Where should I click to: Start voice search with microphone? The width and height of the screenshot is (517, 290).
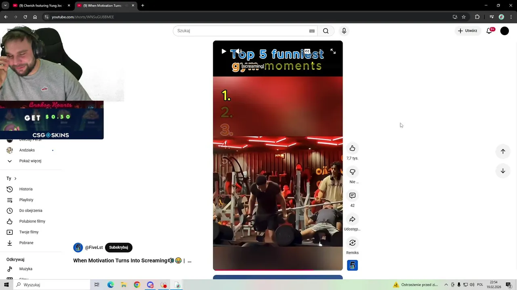point(344,31)
